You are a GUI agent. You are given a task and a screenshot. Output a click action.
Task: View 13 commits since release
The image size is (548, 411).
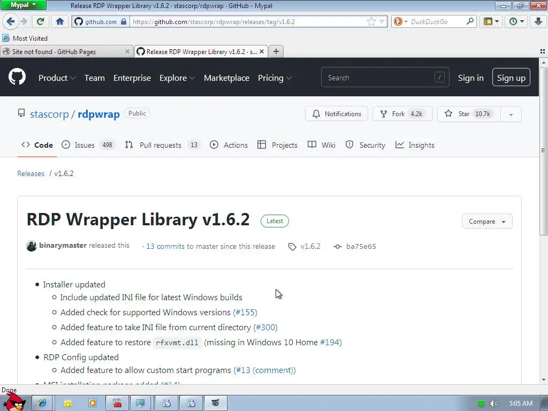click(165, 246)
